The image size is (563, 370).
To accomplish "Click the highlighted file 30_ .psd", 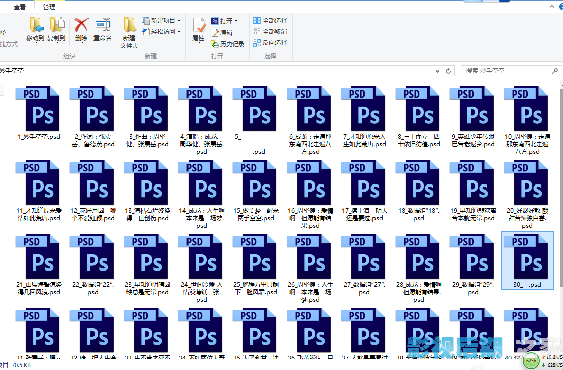I will (x=527, y=260).
